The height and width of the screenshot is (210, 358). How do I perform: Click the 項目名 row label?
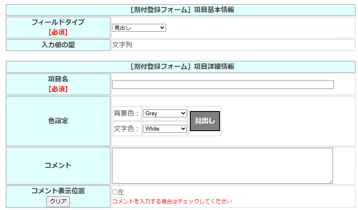point(58,79)
